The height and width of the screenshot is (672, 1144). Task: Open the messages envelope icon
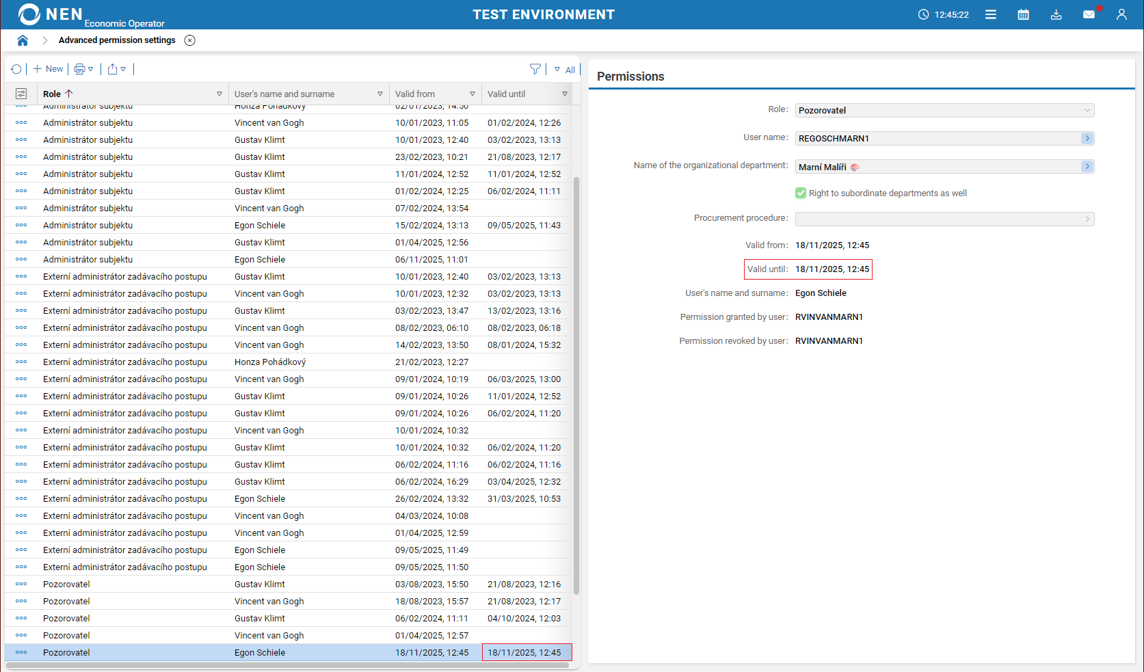click(x=1089, y=14)
